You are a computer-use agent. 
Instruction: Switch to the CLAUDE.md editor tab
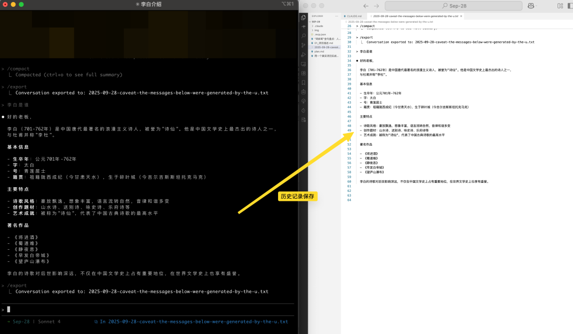click(354, 16)
